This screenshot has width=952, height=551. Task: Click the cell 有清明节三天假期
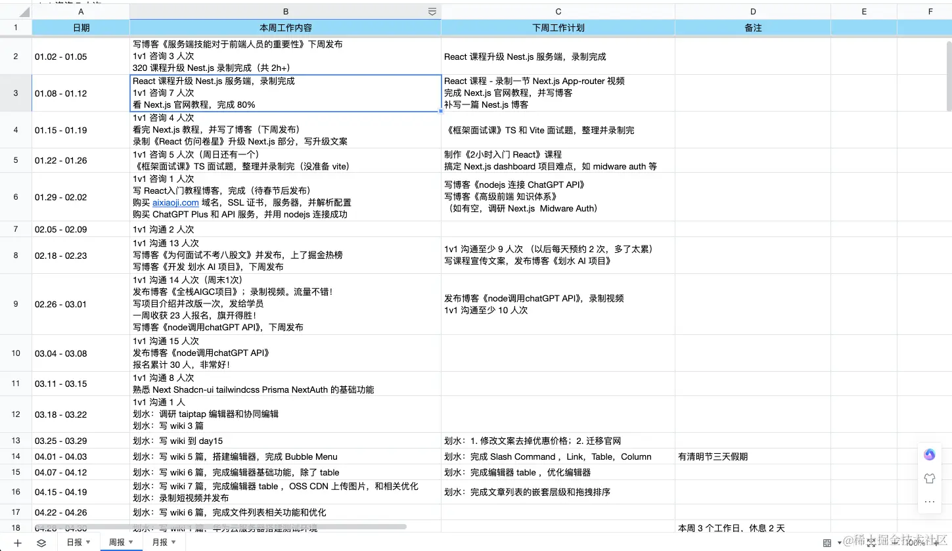coord(753,456)
